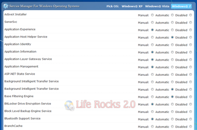Set Base Filtering Engine to Manual
Screen dimensions: 197x130
point(152,97)
